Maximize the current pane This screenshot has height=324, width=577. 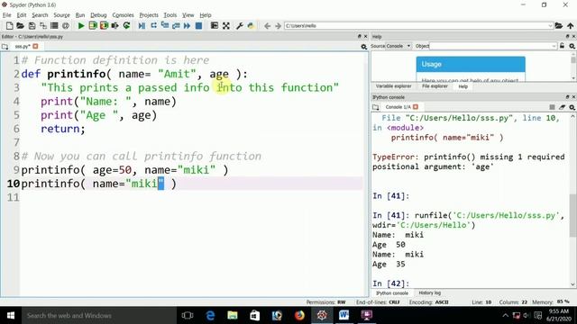[215, 26]
